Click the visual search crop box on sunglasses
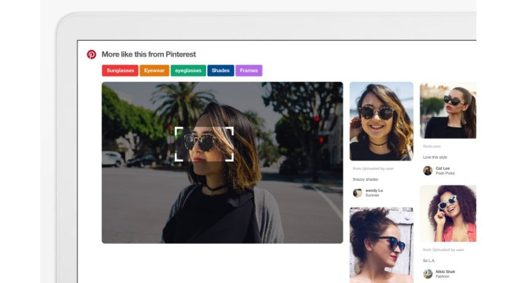 [204, 144]
